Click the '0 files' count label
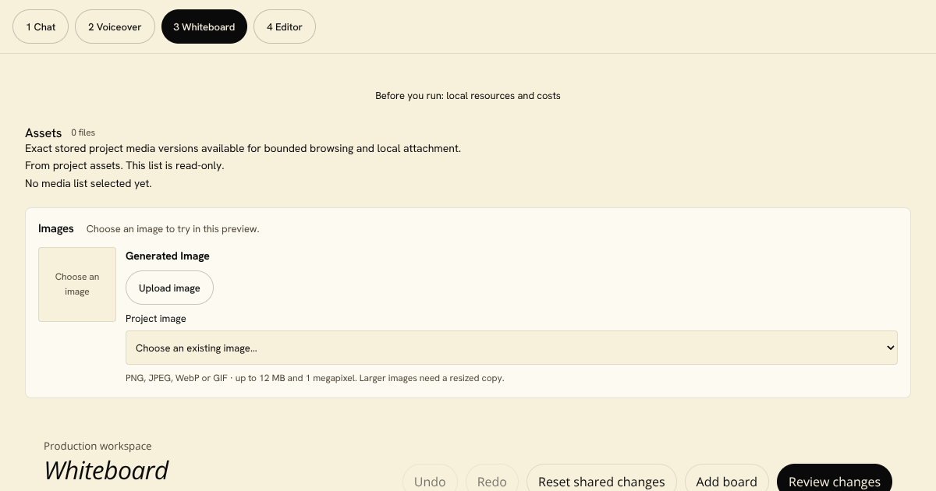This screenshot has height=491, width=936. coord(83,133)
